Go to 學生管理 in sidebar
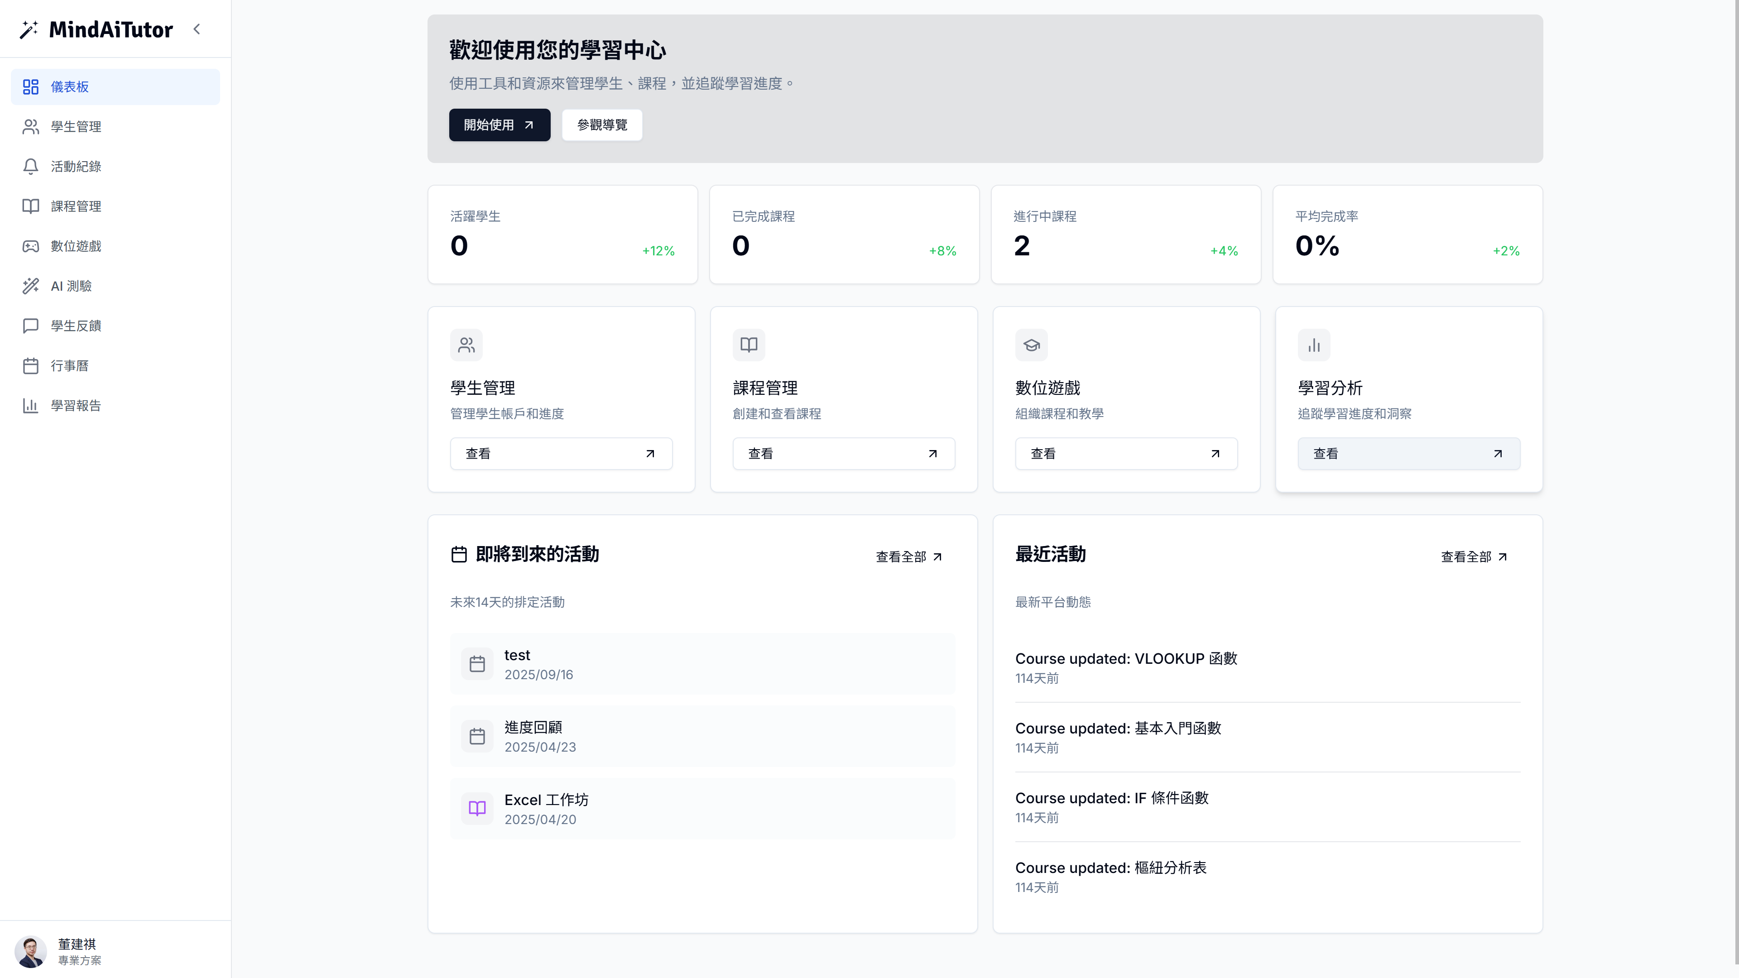Viewport: 1739px width, 978px height. (x=76, y=127)
